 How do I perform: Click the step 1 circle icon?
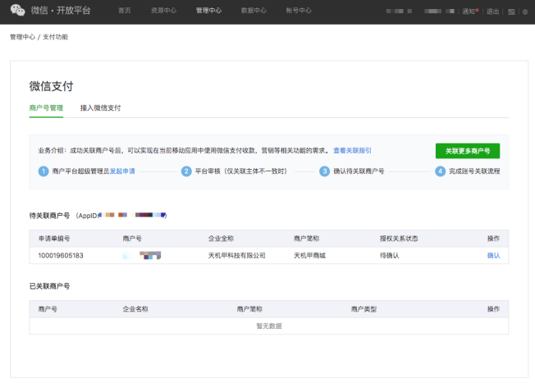(43, 171)
